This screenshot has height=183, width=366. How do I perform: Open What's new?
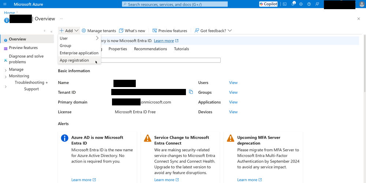(x=132, y=31)
